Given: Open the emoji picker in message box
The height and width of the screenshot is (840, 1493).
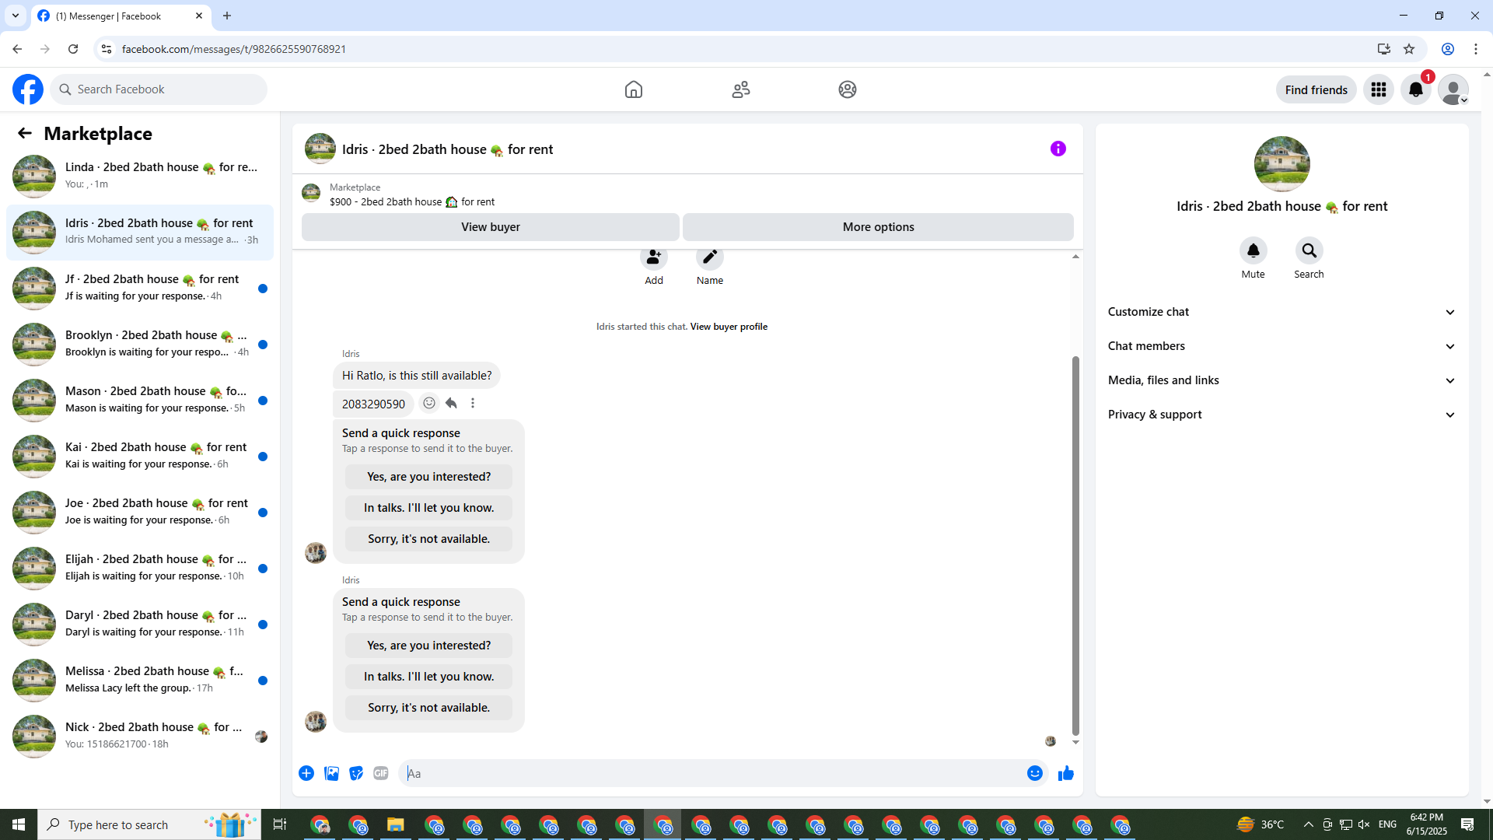Looking at the screenshot, I should [x=1034, y=773].
